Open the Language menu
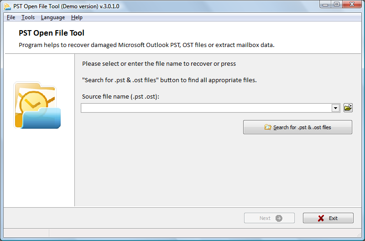The height and width of the screenshot is (241, 365). click(x=53, y=17)
